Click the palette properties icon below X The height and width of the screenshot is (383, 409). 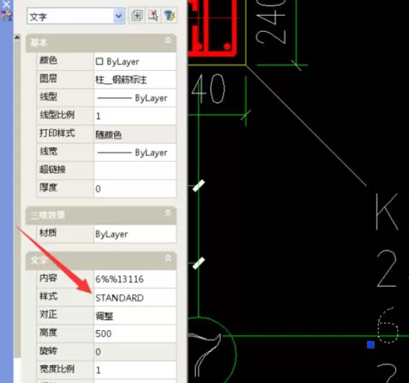click(6, 16)
